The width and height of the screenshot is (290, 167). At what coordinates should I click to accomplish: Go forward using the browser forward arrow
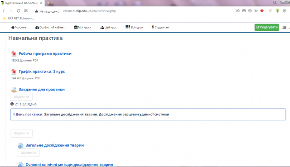11,11
